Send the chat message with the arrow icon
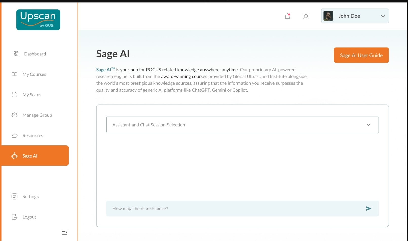This screenshot has height=241, width=408. tap(369, 209)
